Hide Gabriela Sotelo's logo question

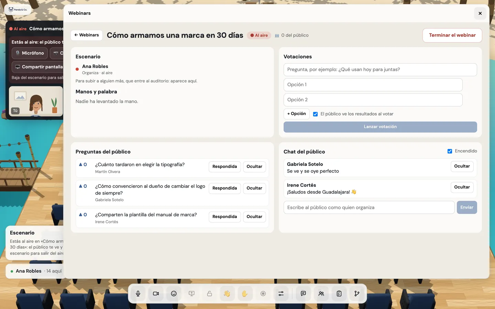[254, 188]
